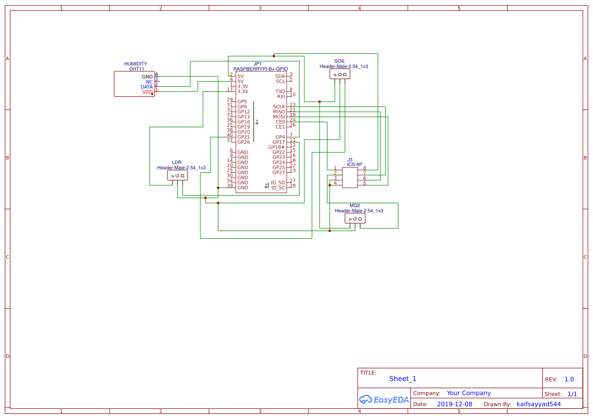
Task: Click the DHT11 sensor's VDD pin label
Action: coord(147,92)
